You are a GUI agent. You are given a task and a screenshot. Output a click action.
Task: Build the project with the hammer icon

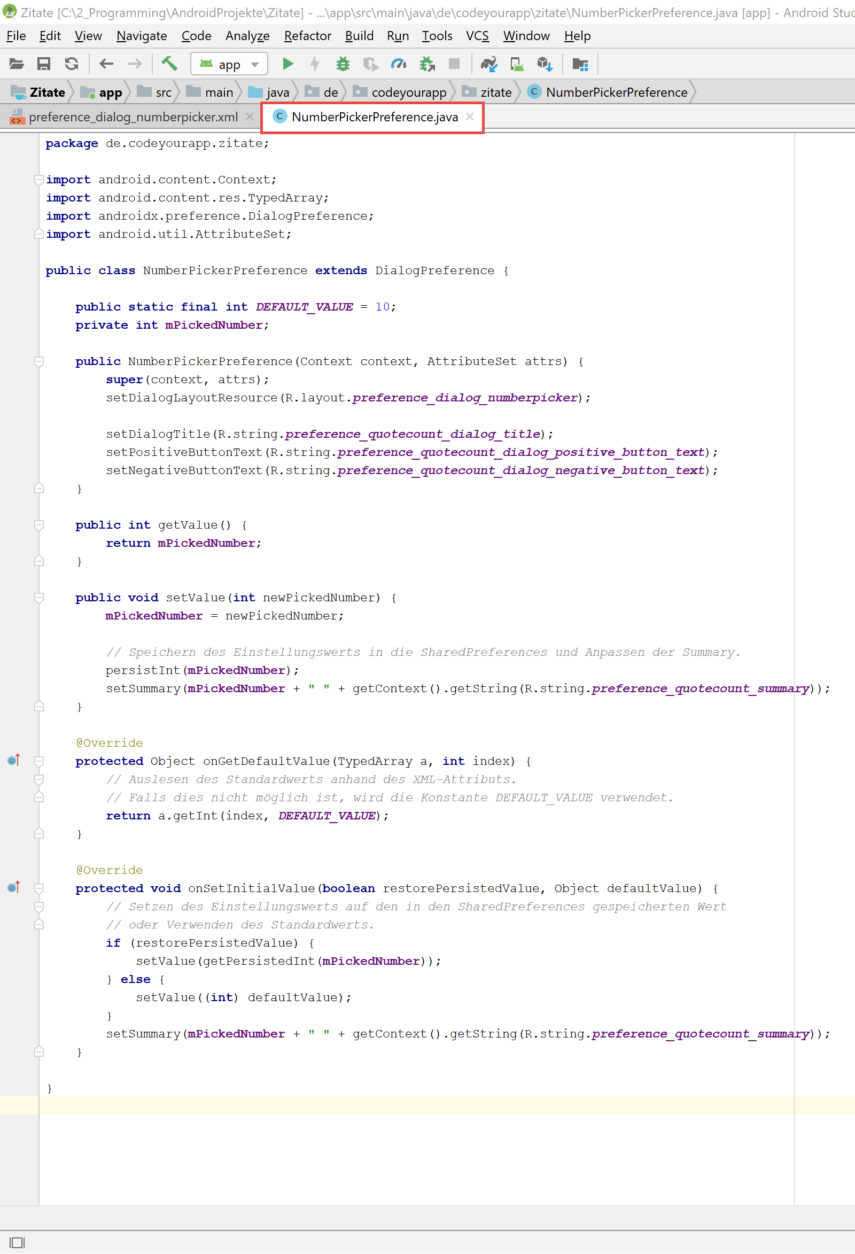pos(169,64)
